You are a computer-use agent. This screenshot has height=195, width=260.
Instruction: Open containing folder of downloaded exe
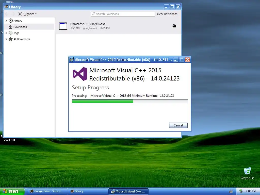click(174, 26)
